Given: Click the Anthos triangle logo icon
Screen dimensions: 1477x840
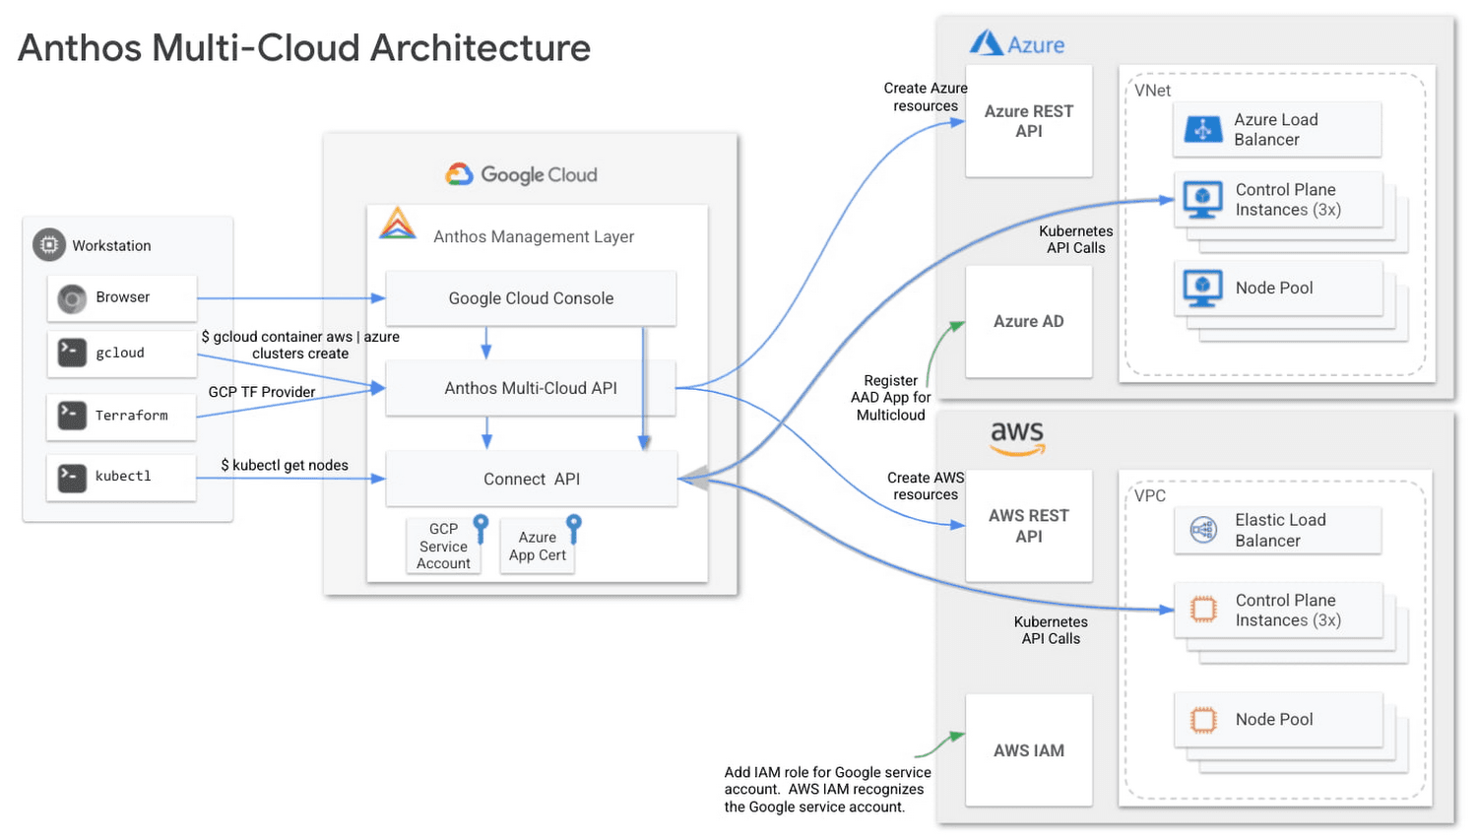Looking at the screenshot, I should coord(398,224).
